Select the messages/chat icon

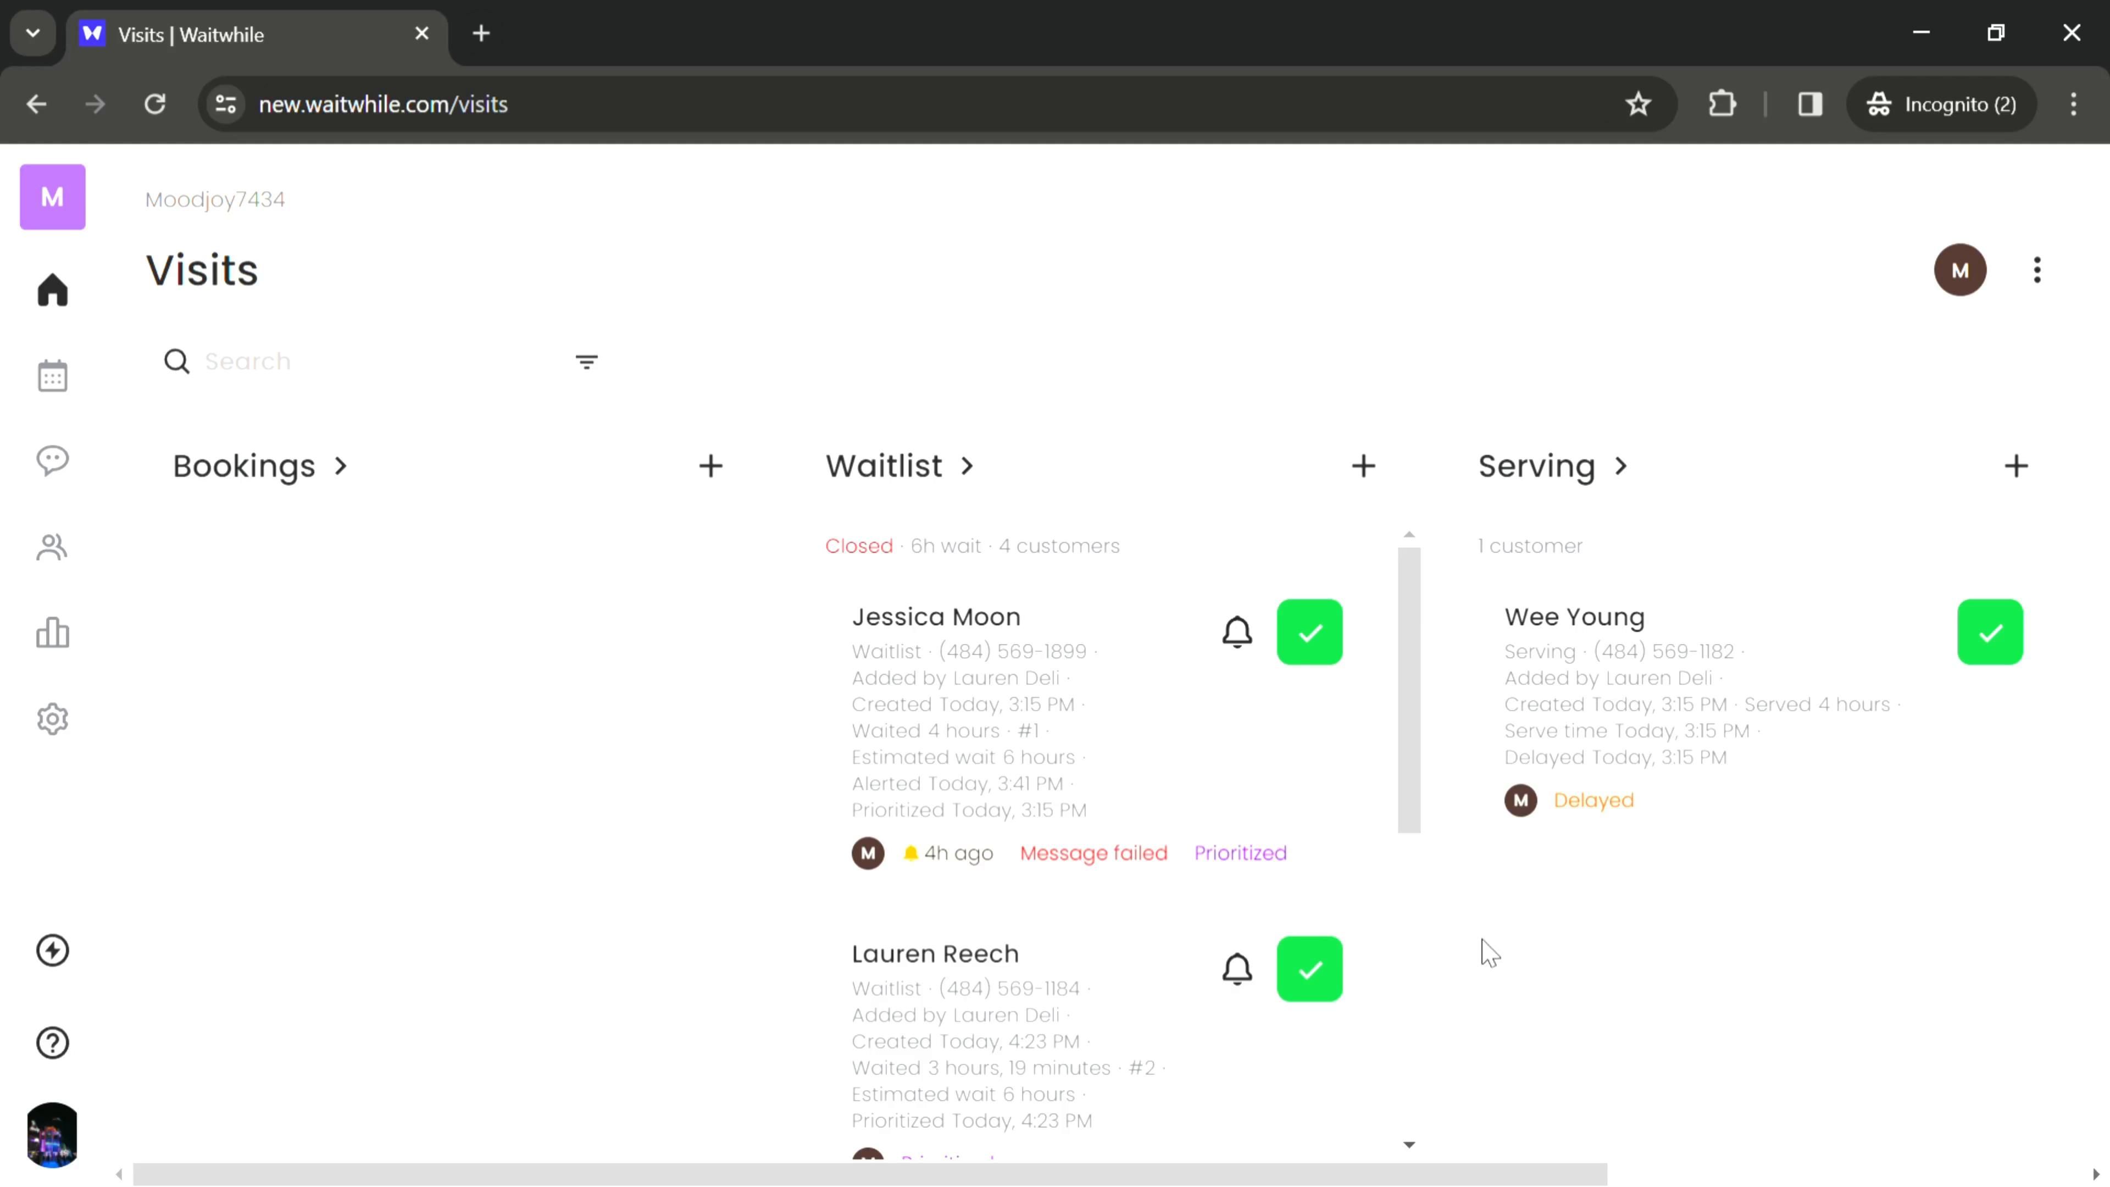pyautogui.click(x=52, y=461)
